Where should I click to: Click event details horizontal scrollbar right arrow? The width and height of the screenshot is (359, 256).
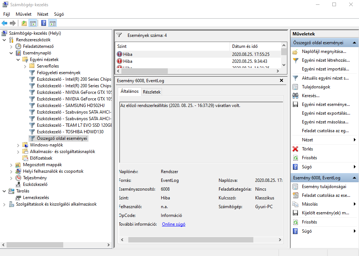click(x=280, y=240)
